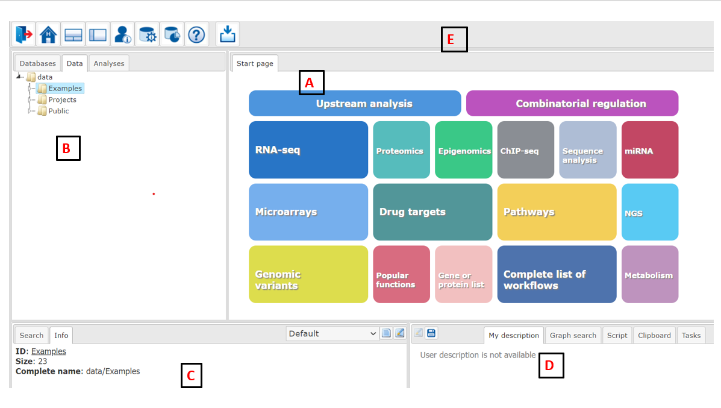Viewport: 721px width, 408px height.
Task: Click the help question mark icon
Action: pyautogui.click(x=197, y=34)
